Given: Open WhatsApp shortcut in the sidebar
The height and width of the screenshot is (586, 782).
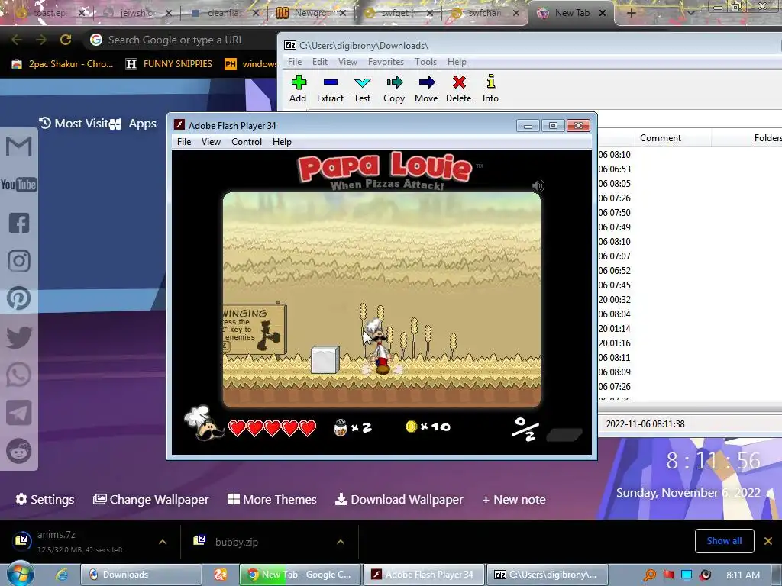Looking at the screenshot, I should (19, 375).
